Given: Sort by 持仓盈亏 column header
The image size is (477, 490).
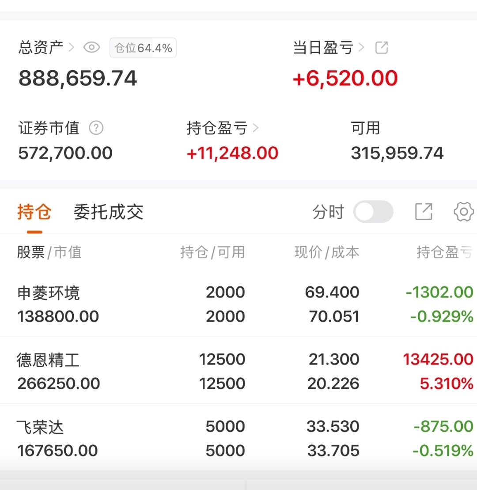Looking at the screenshot, I should (444, 252).
